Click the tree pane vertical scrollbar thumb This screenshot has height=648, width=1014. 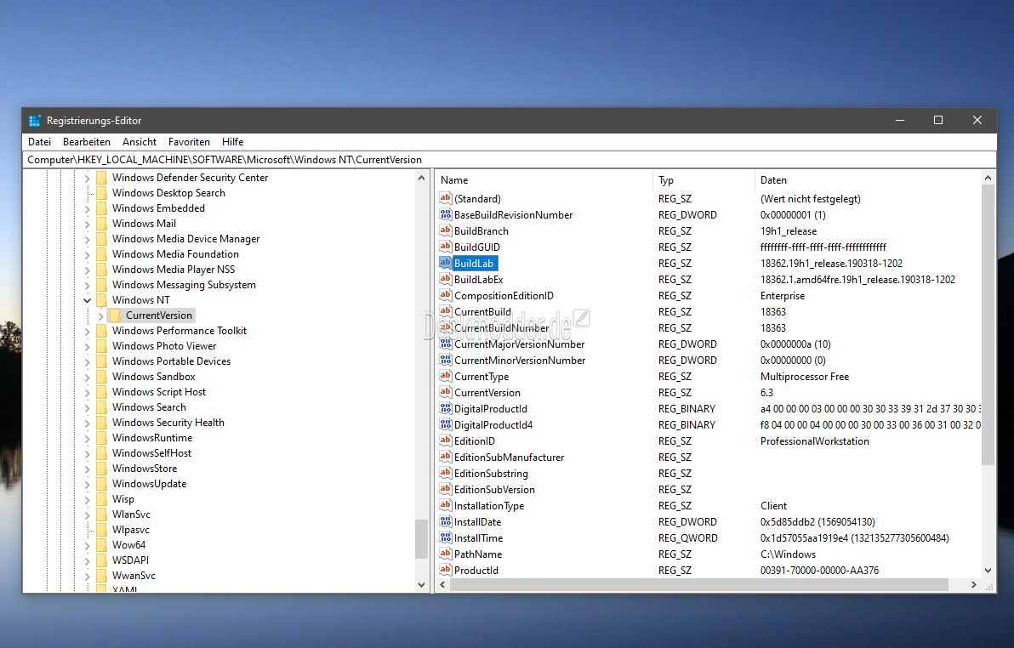point(421,538)
